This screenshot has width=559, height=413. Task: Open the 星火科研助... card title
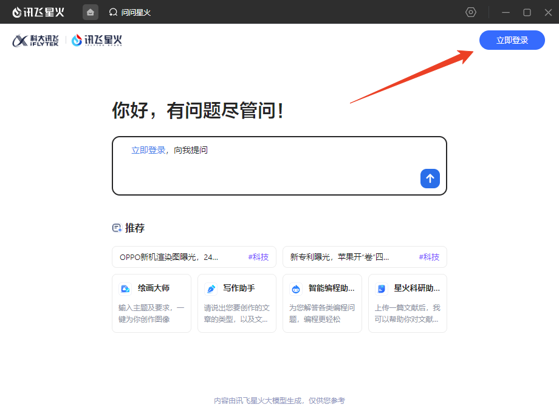coord(417,288)
